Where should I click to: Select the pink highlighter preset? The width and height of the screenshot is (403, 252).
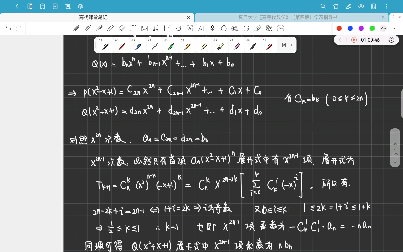[236, 45]
